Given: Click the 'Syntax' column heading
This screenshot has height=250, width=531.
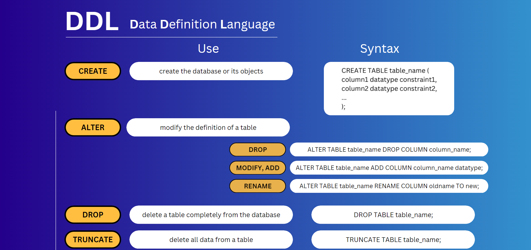Looking at the screenshot, I should click(379, 49).
